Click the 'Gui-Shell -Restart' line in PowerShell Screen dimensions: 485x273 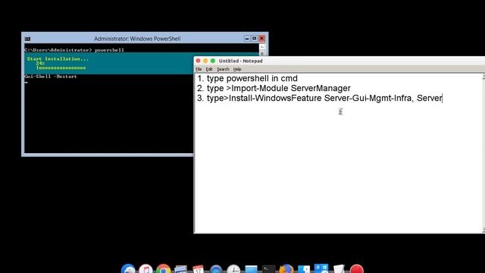51,76
